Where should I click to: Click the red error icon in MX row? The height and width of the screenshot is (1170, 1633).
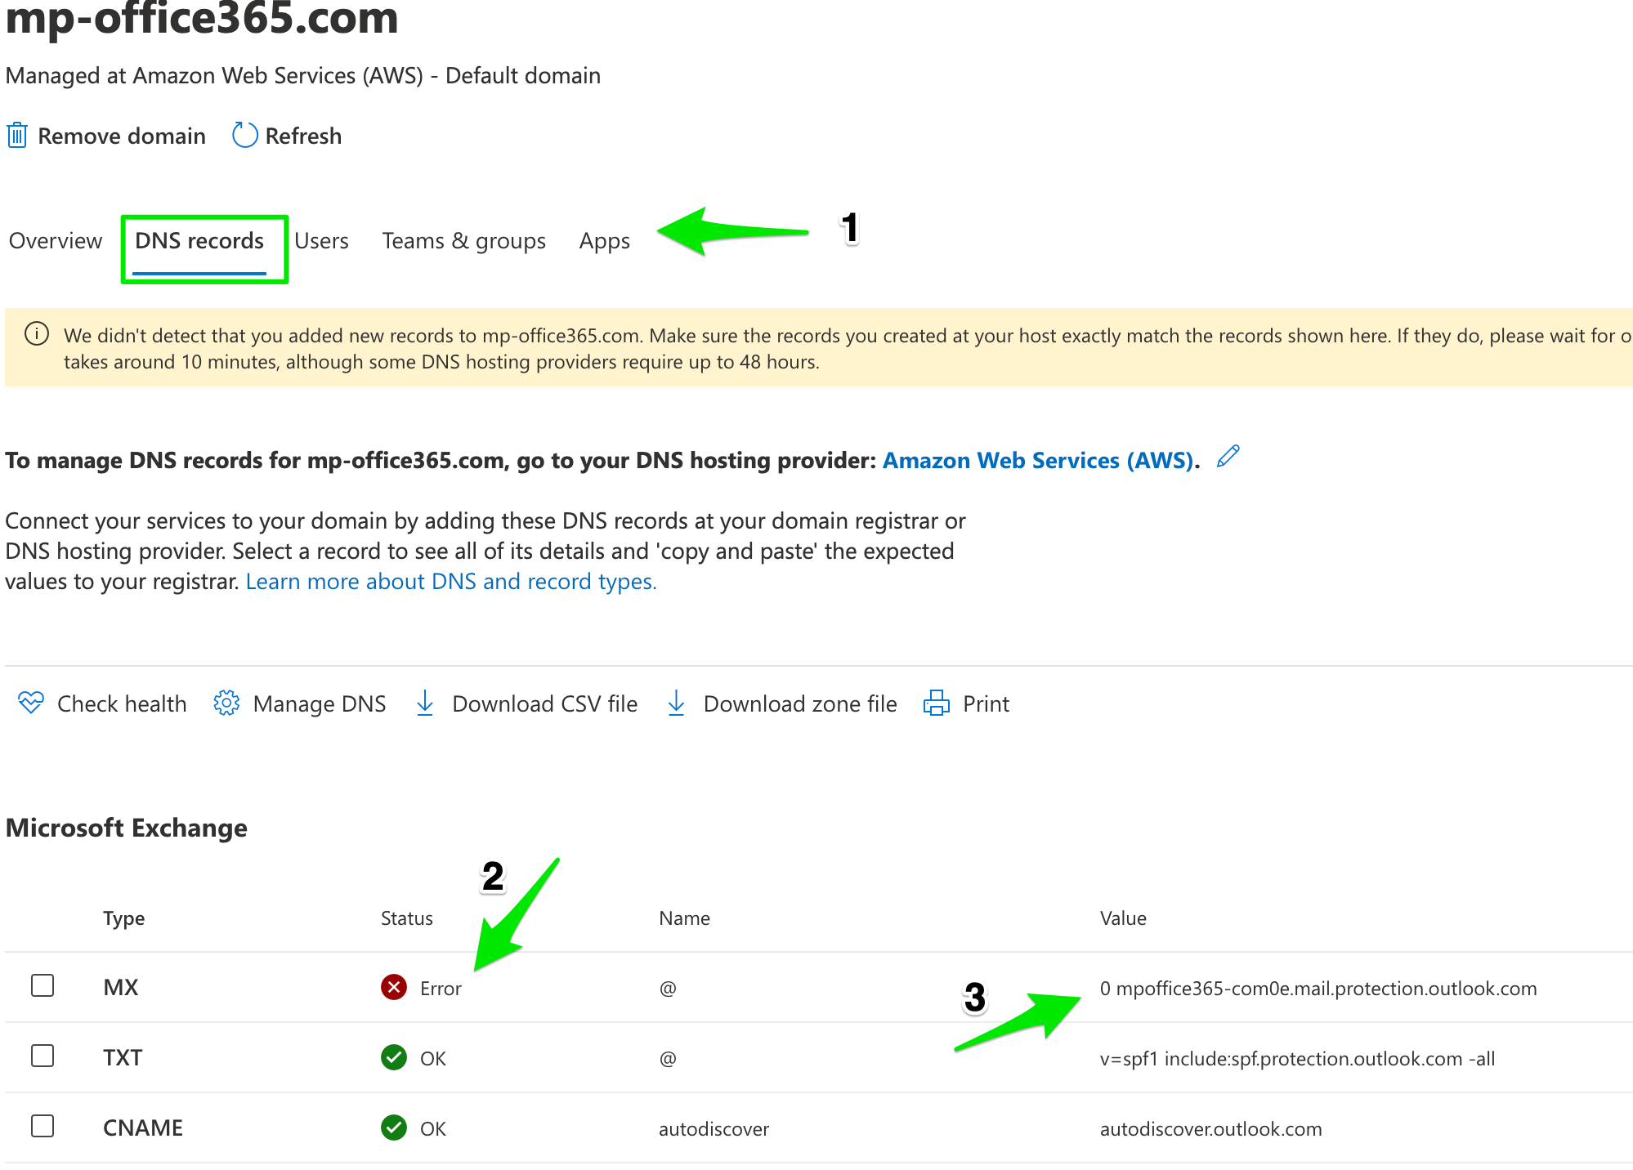pyautogui.click(x=394, y=987)
